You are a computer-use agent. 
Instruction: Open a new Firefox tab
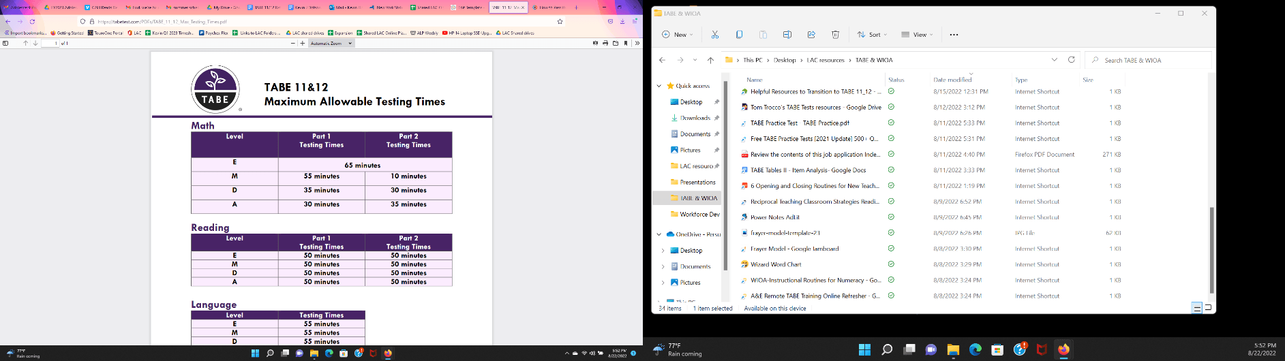click(x=576, y=7)
